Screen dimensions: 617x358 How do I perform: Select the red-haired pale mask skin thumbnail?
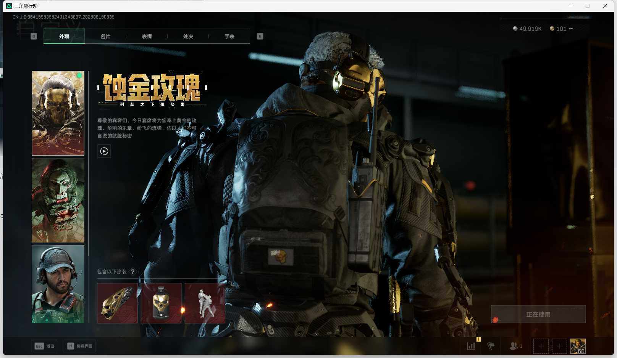point(58,200)
